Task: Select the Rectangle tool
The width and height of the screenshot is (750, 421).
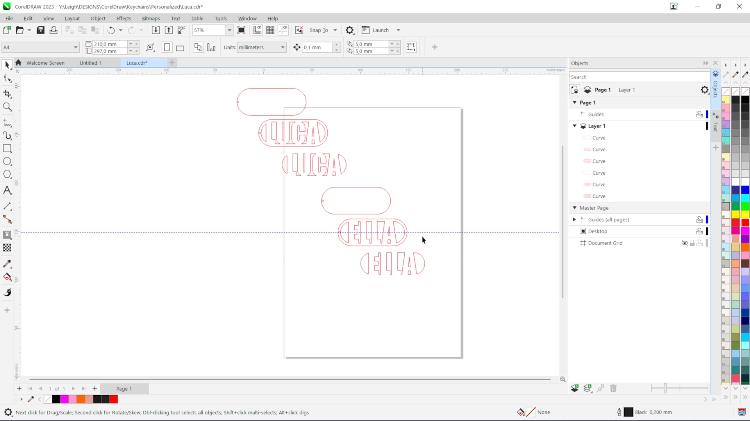Action: click(7, 149)
